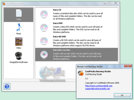Select the "Data Blu-ray Disc" heading
The image size is (134, 100).
tap(62, 50)
